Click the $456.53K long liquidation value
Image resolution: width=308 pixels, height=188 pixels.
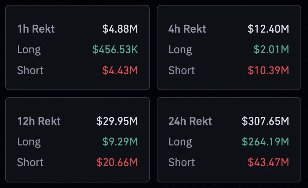click(115, 50)
